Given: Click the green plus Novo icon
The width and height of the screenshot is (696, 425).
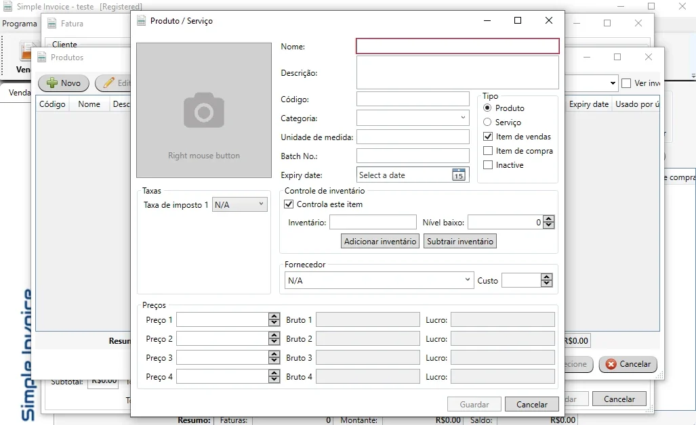Looking at the screenshot, I should click(52, 83).
